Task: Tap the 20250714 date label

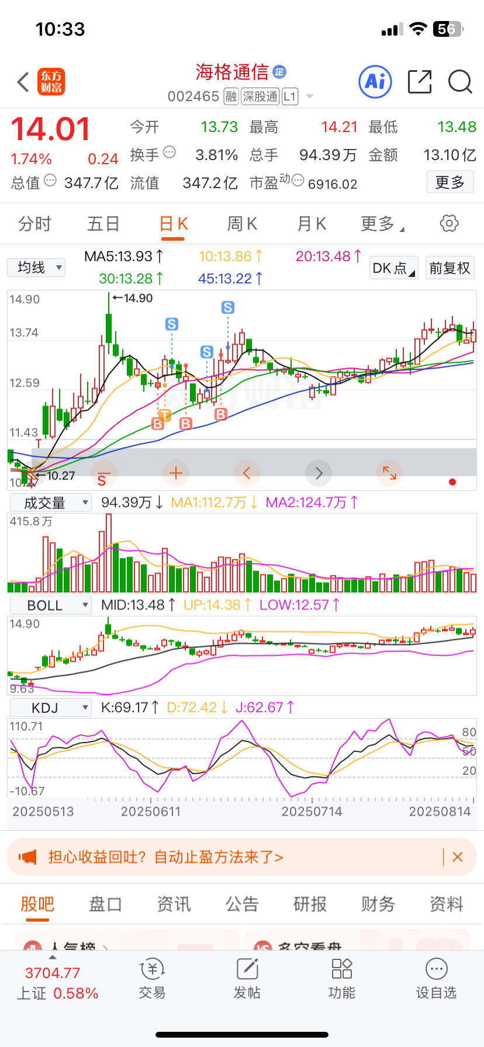Action: pos(312,812)
